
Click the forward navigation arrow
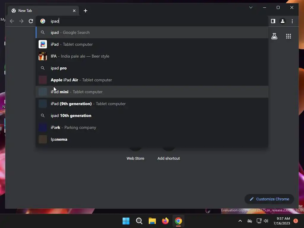(21, 21)
